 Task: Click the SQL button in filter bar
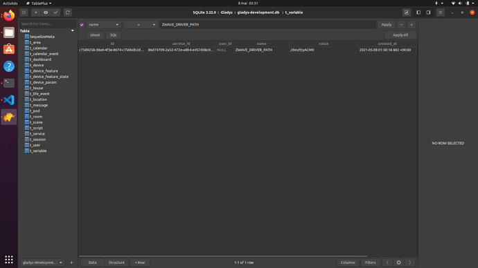(114, 35)
